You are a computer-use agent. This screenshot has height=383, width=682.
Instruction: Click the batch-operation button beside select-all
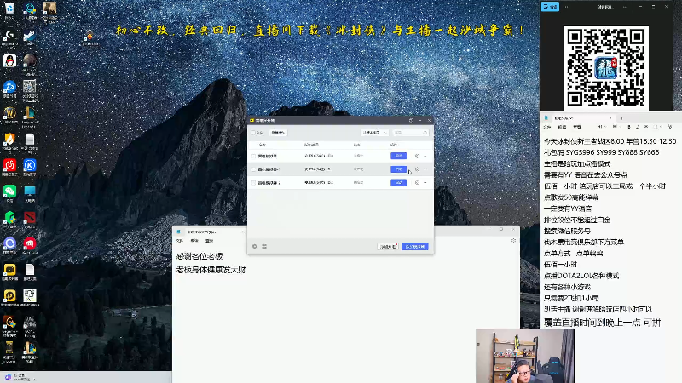click(278, 133)
